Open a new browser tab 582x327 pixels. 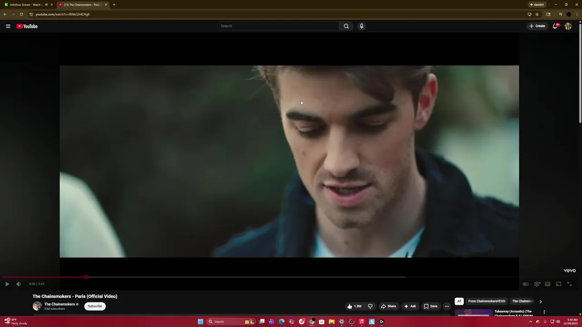[x=114, y=5]
